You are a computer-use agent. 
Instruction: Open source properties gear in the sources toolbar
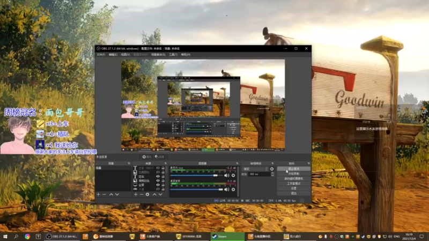[147, 194]
